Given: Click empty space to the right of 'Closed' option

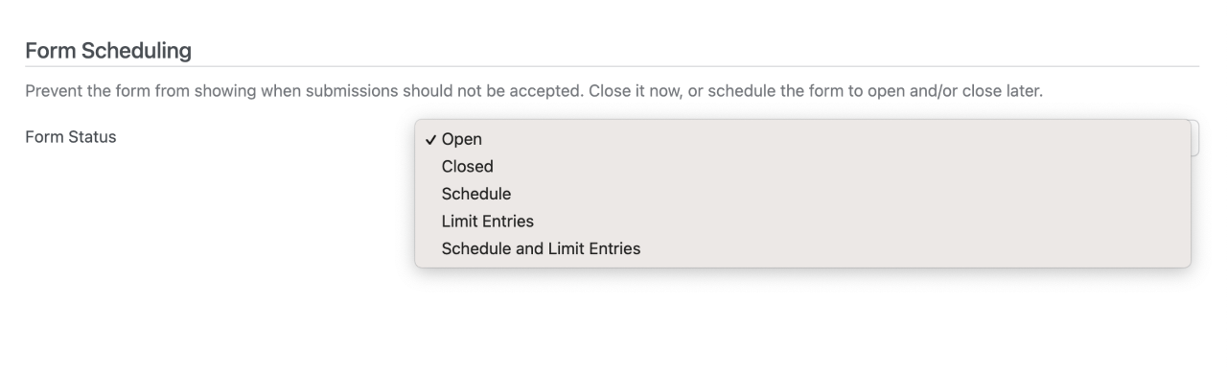Looking at the screenshot, I should click(842, 166).
